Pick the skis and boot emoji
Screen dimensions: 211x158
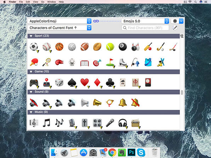(160, 62)
